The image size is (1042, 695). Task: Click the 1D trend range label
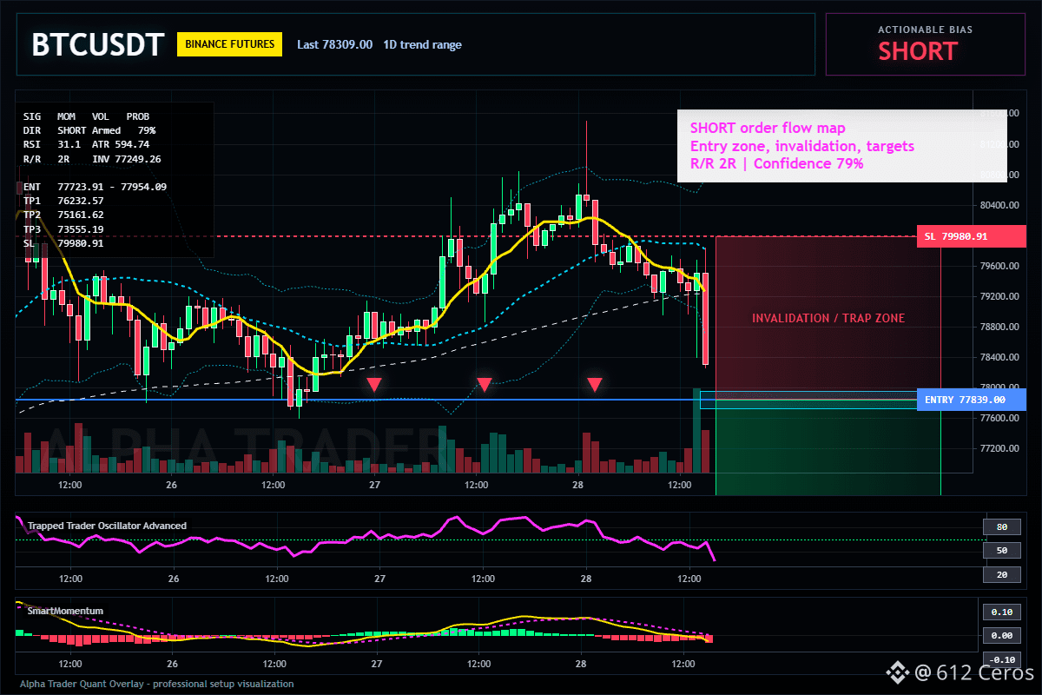pyautogui.click(x=422, y=44)
